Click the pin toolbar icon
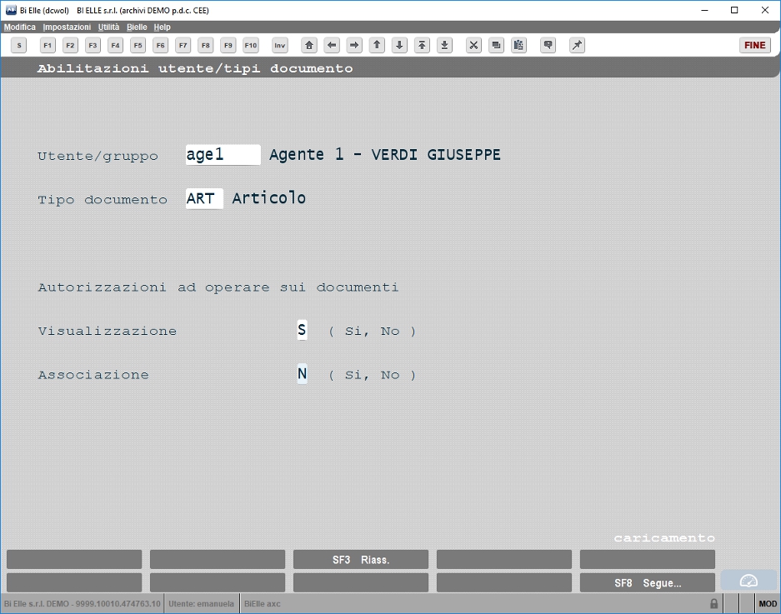 [x=577, y=45]
